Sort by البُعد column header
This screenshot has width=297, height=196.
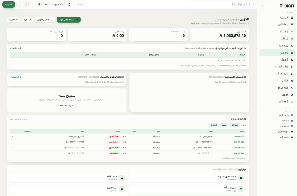coord(82,131)
